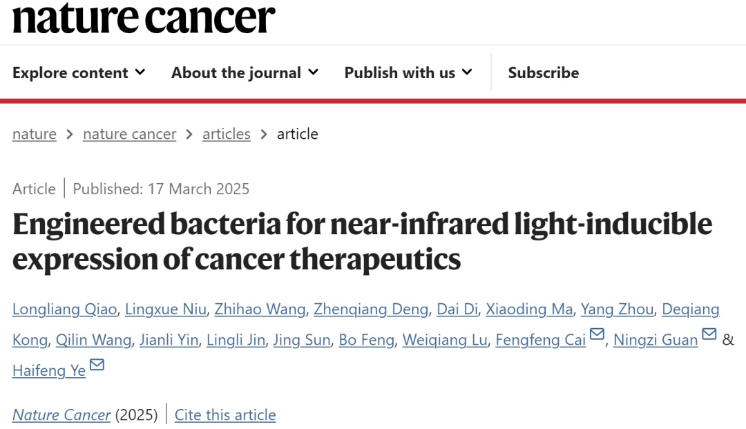Viewport: 746px width, 429px height.
Task: Open nature cancer breadcrumb link
Action: (129, 134)
